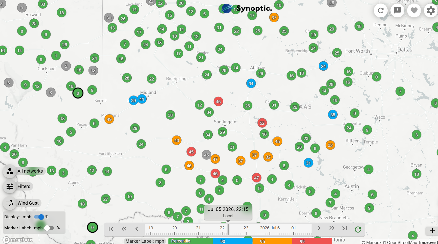Click the red 99 legend segment
The width and height of the screenshot is (438, 244).
(312, 241)
